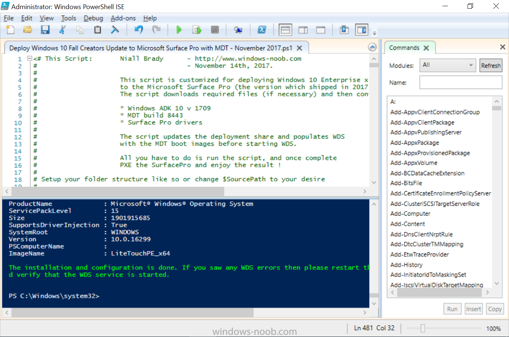Maximize the script pane layout icon
Screen dimensions: 509x337
tap(321, 30)
